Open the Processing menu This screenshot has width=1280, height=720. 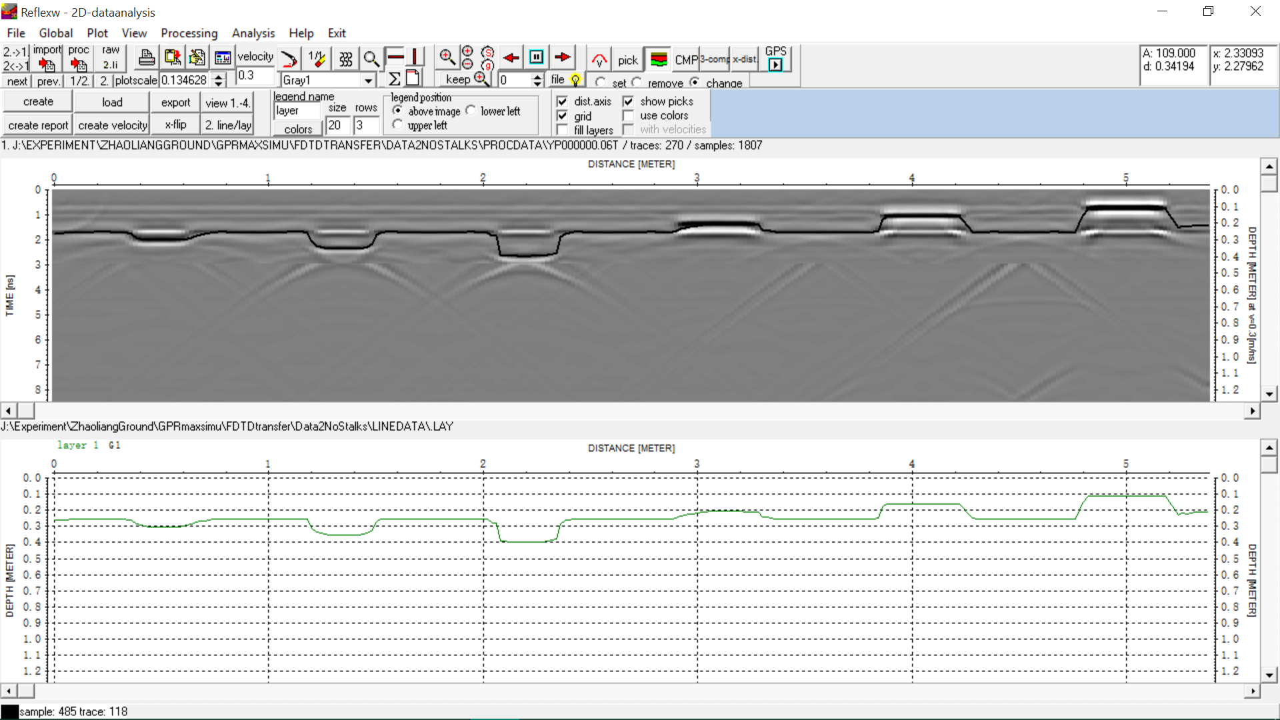pyautogui.click(x=189, y=33)
